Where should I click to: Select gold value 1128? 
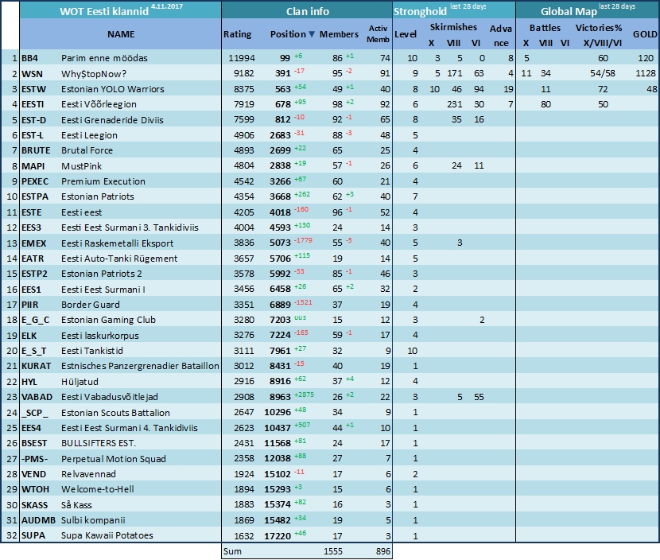tap(646, 74)
